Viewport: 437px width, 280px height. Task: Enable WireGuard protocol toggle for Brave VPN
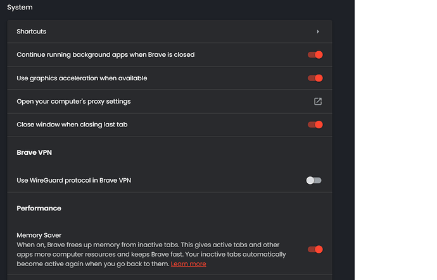click(x=314, y=181)
